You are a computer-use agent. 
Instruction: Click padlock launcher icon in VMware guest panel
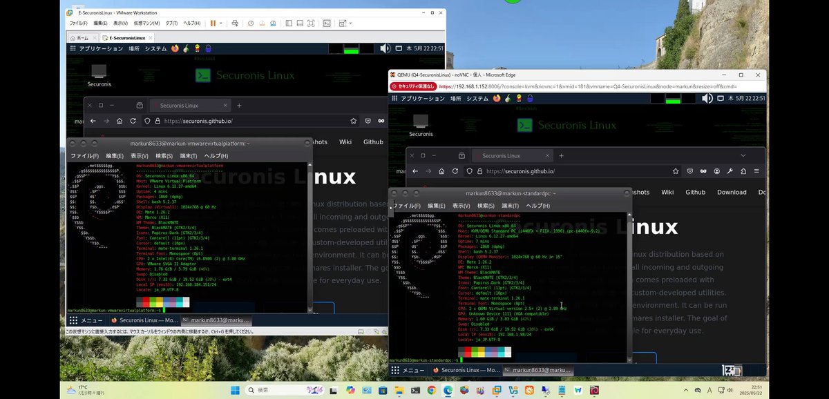207,49
